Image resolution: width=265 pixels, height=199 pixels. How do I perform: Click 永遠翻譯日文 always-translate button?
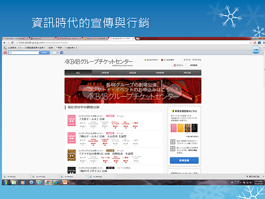point(71,48)
